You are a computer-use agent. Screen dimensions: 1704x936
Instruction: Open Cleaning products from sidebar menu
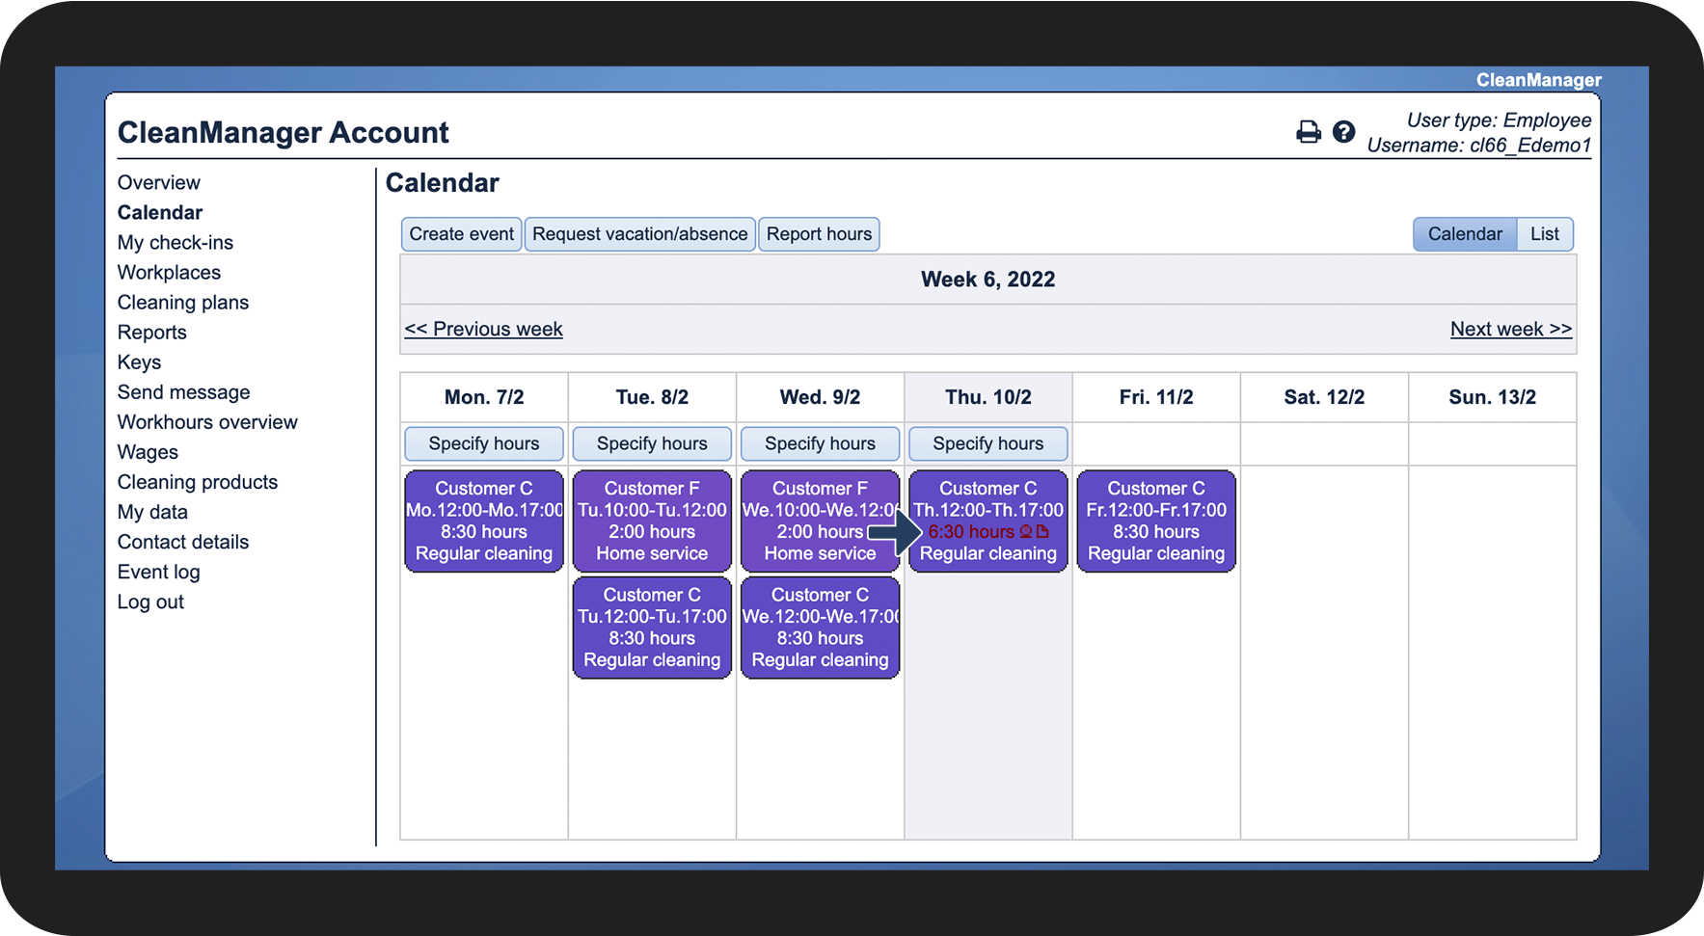coord(198,482)
